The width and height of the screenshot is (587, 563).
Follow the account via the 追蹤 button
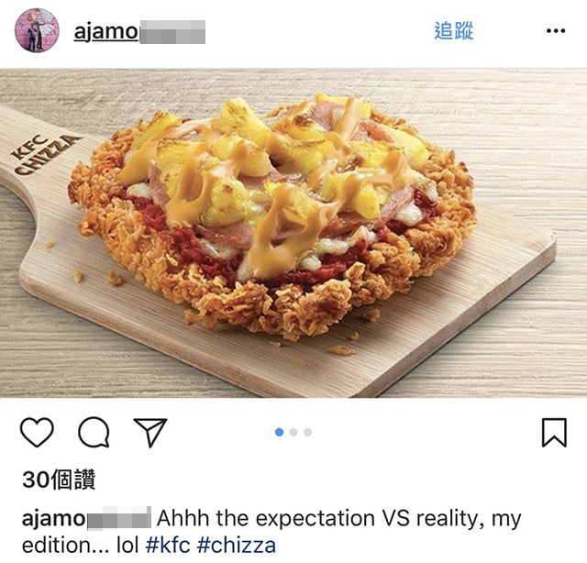click(454, 30)
